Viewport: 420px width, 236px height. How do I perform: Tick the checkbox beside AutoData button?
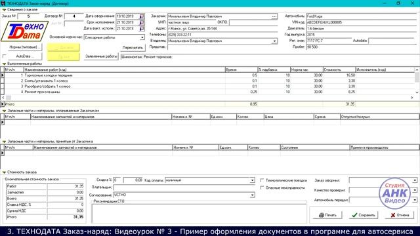pos(4,56)
